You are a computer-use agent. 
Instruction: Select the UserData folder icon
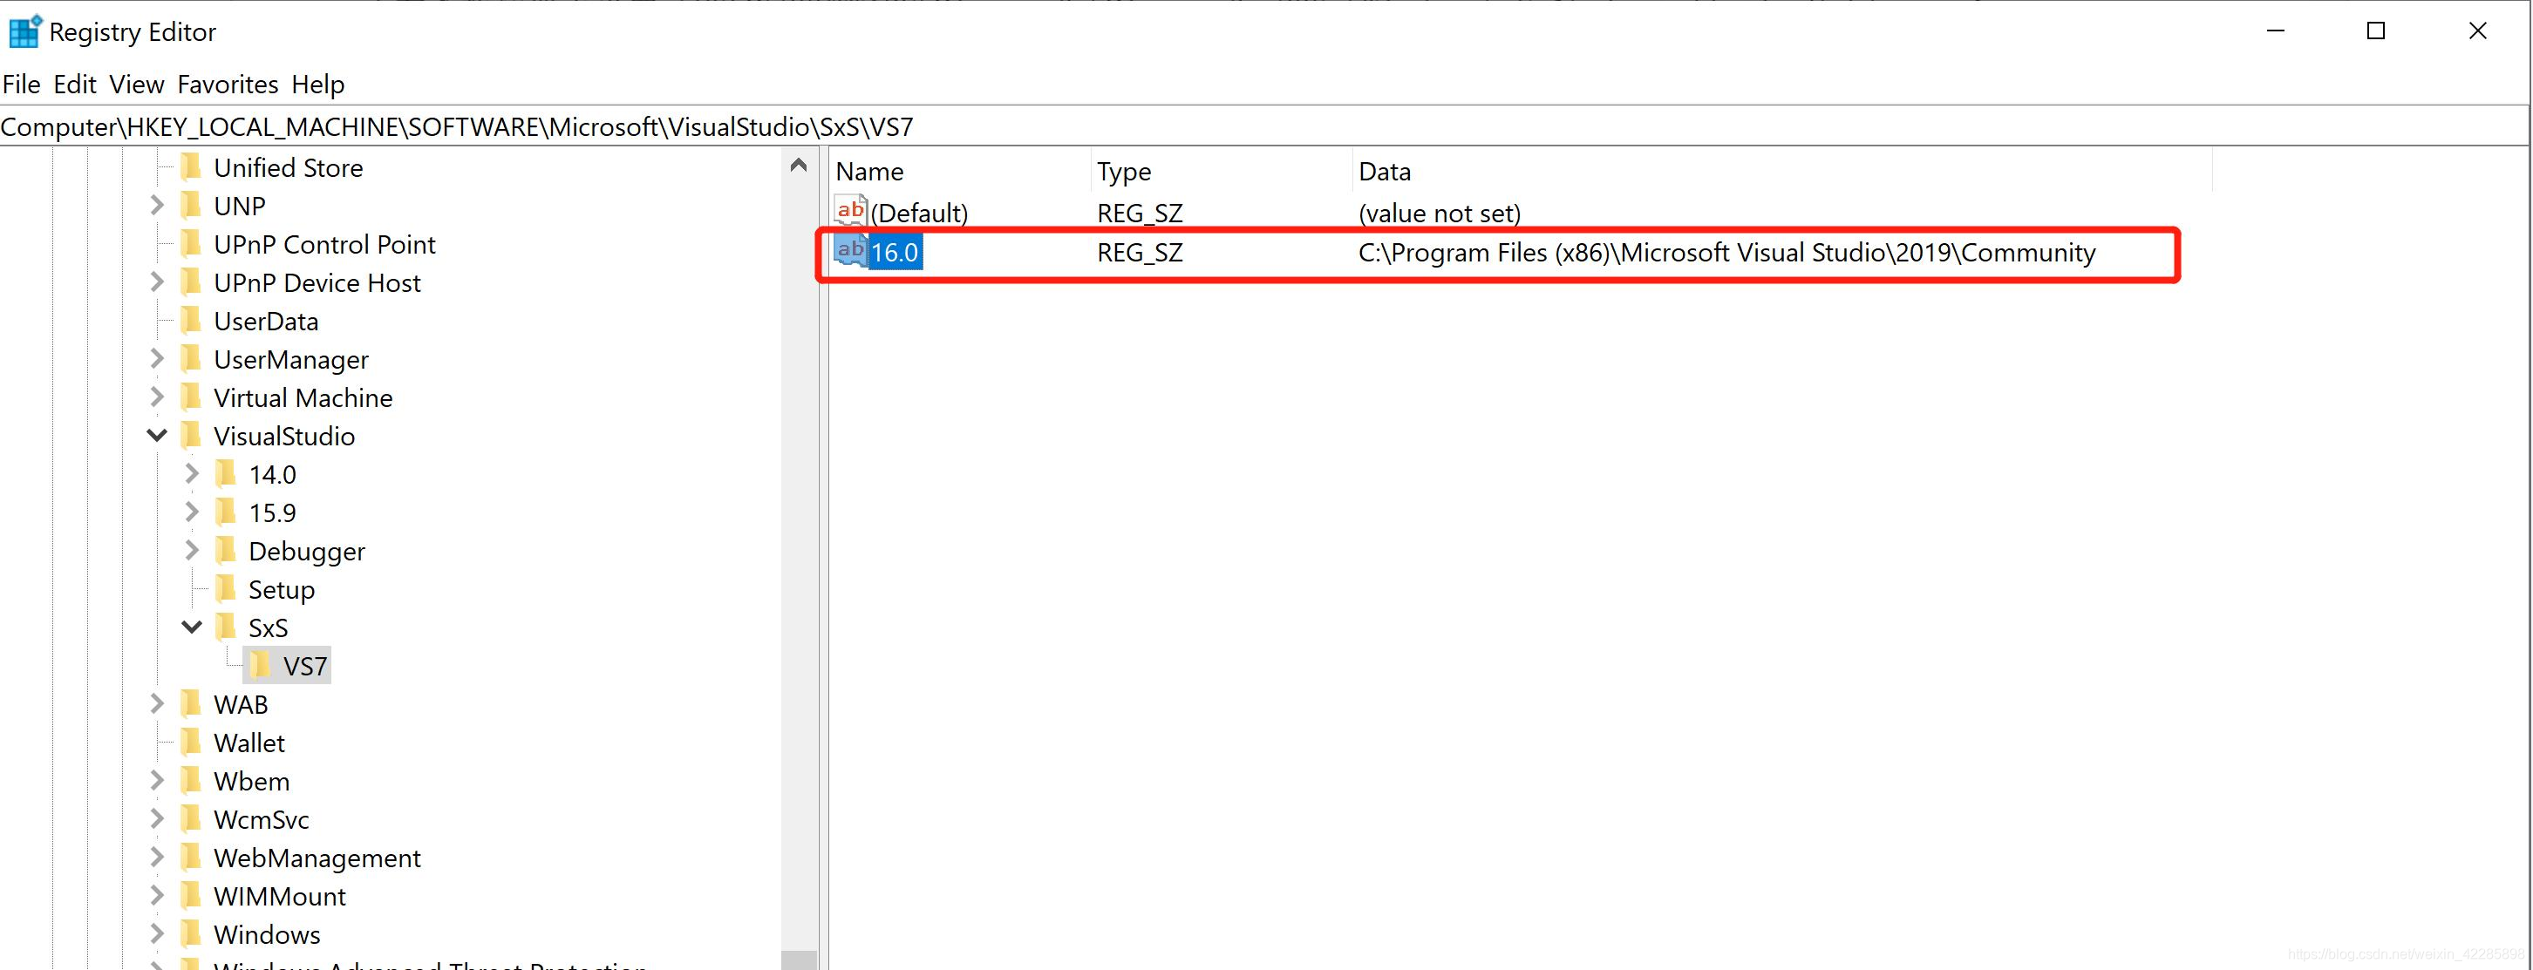(x=192, y=321)
